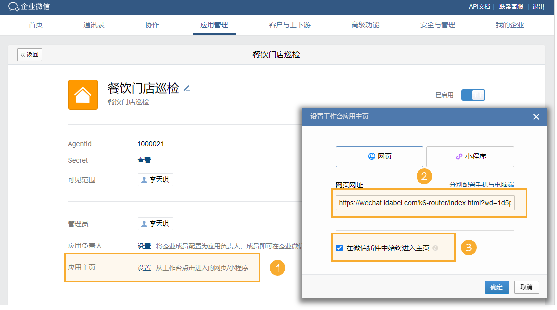
Task: Close the 设置工作台应用主页 dialog
Action: [536, 117]
